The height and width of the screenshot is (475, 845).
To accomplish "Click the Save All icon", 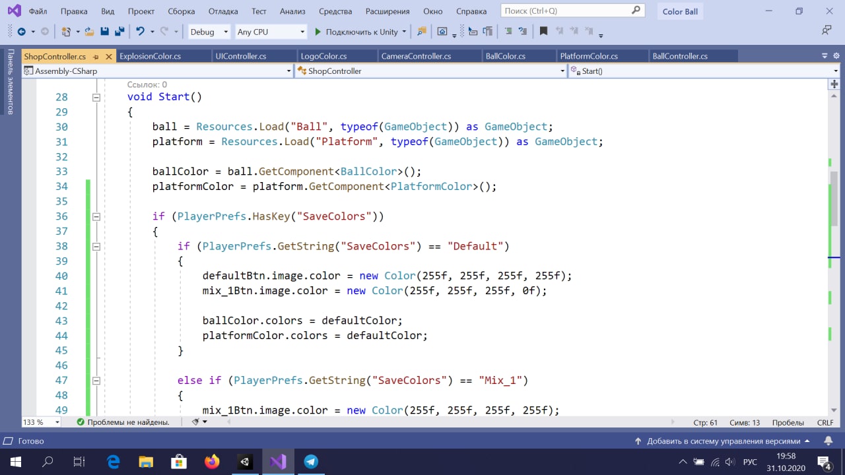I will 119,32.
